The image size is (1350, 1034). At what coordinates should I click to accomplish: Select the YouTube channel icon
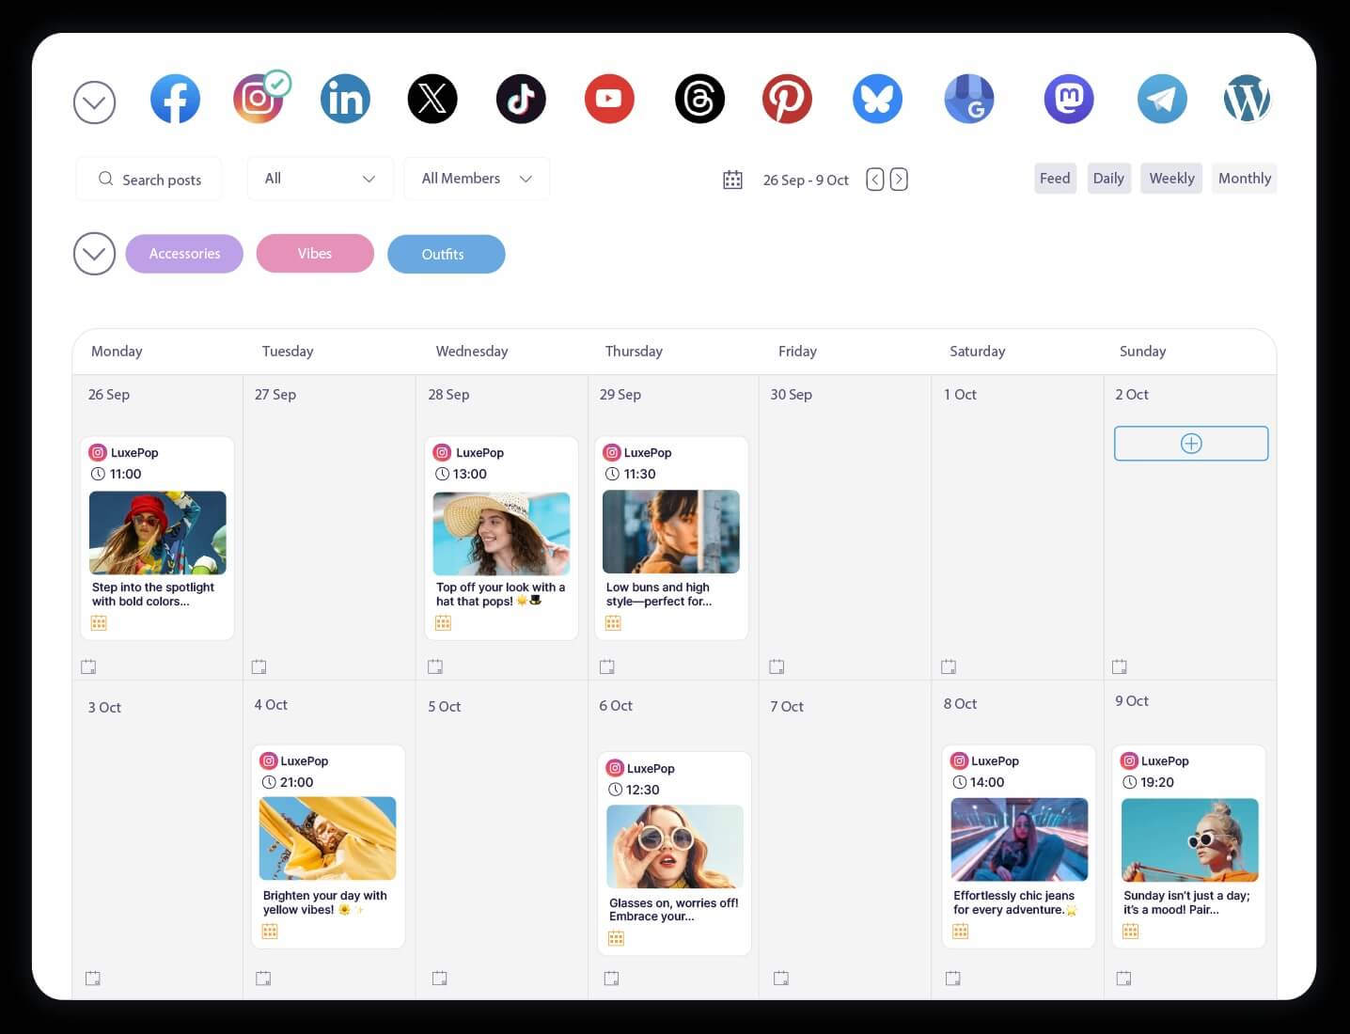(x=609, y=99)
